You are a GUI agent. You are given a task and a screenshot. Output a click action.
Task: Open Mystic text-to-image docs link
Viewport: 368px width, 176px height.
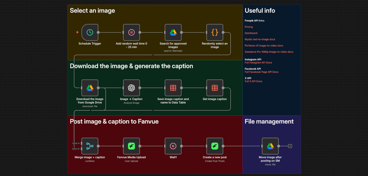point(260,39)
